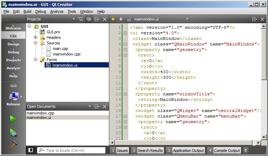Open Projects mode in sidebar
Screen dimensions: 268x156
(x=13, y=59)
